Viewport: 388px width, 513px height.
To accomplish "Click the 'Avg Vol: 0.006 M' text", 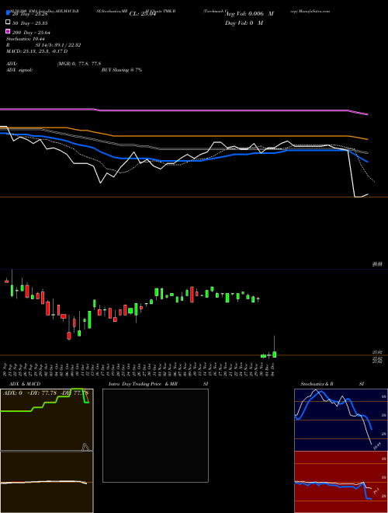I will 249,14.
